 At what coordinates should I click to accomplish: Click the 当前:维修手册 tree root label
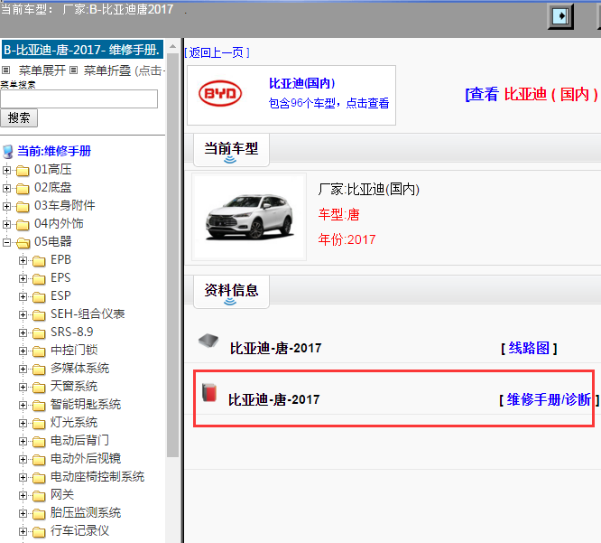[x=54, y=151]
